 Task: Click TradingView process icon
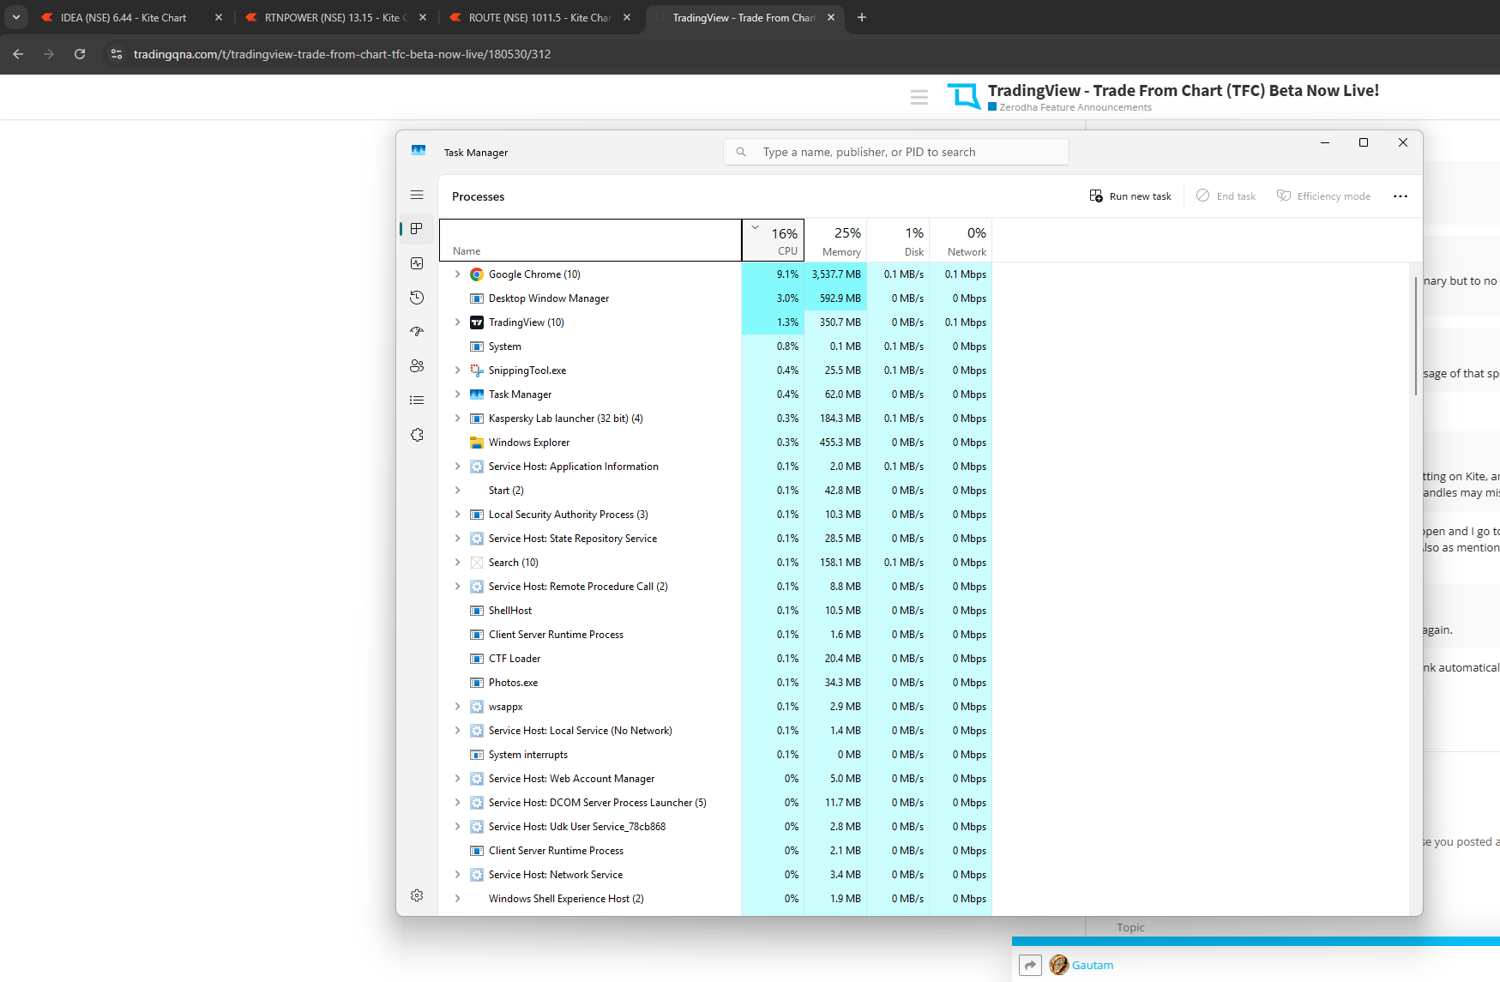(477, 322)
